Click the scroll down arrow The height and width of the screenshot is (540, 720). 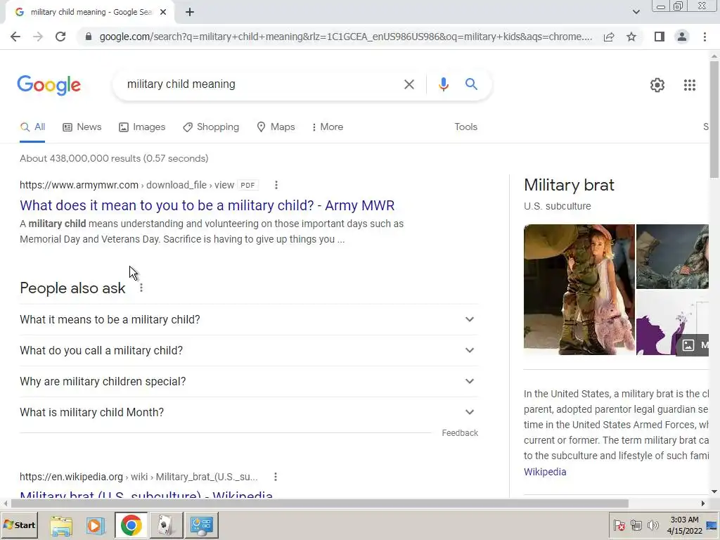pyautogui.click(x=714, y=491)
